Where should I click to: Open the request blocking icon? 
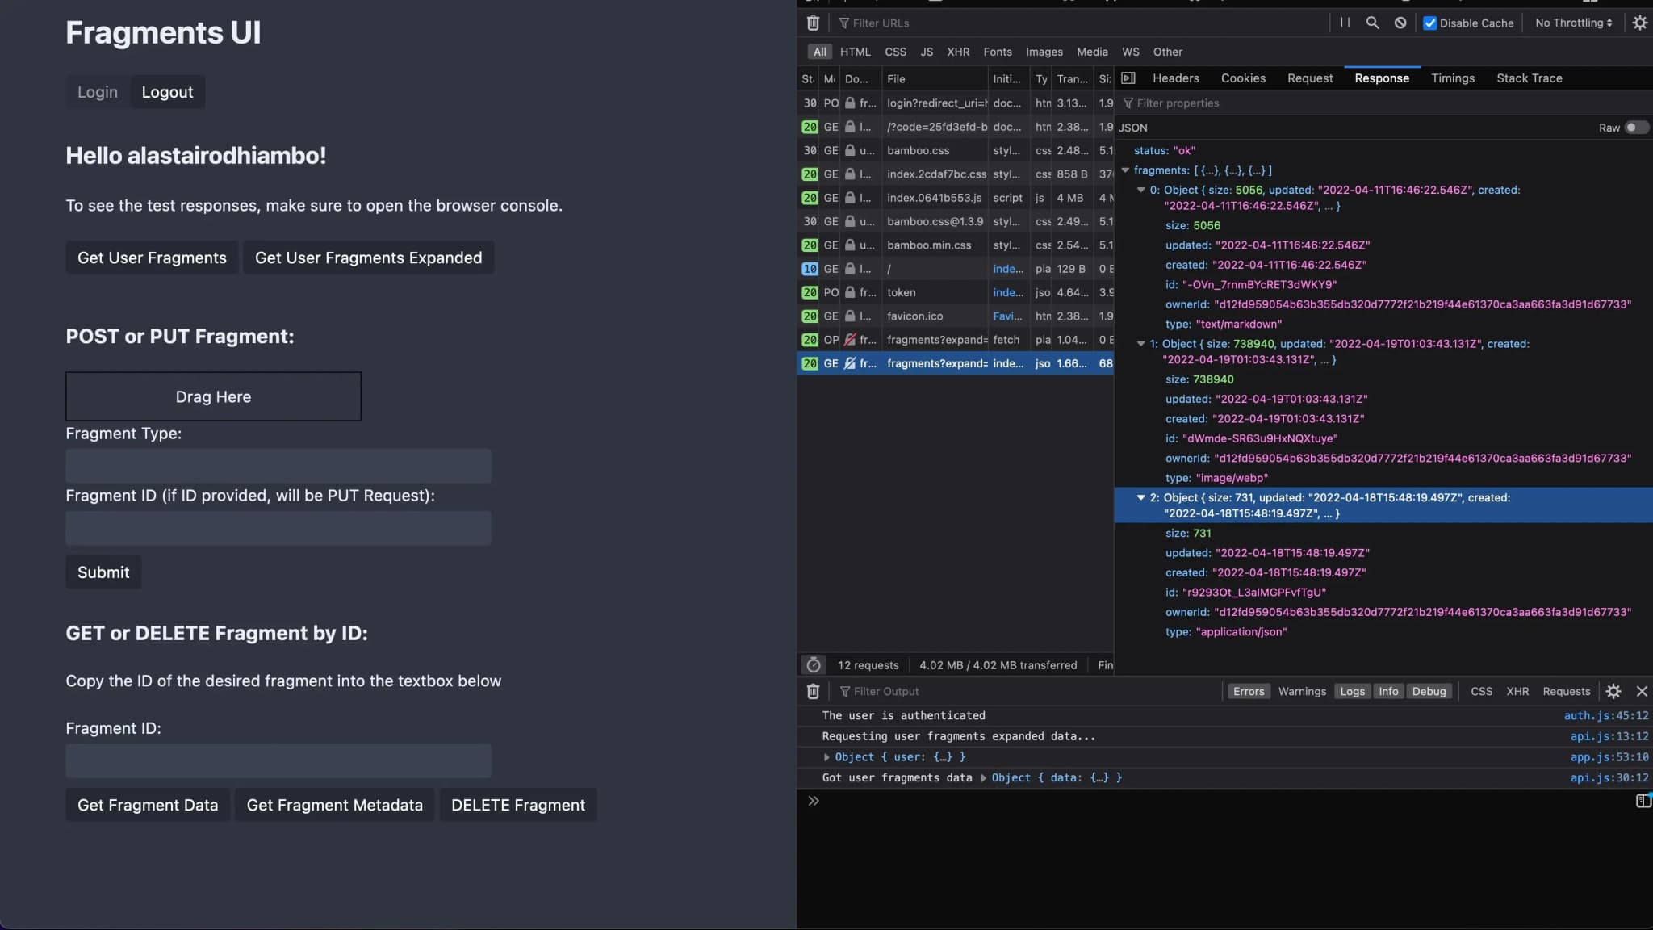point(1400,23)
